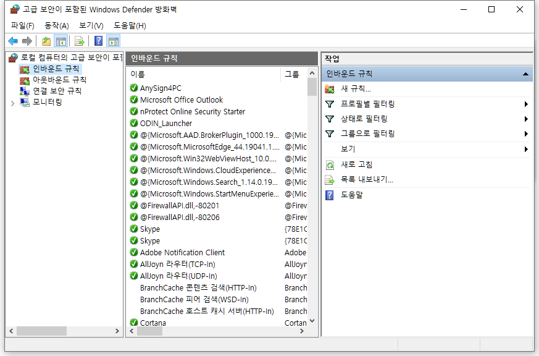
Task: Click the 인바운드 규칙 tree icon
Action: click(25, 69)
